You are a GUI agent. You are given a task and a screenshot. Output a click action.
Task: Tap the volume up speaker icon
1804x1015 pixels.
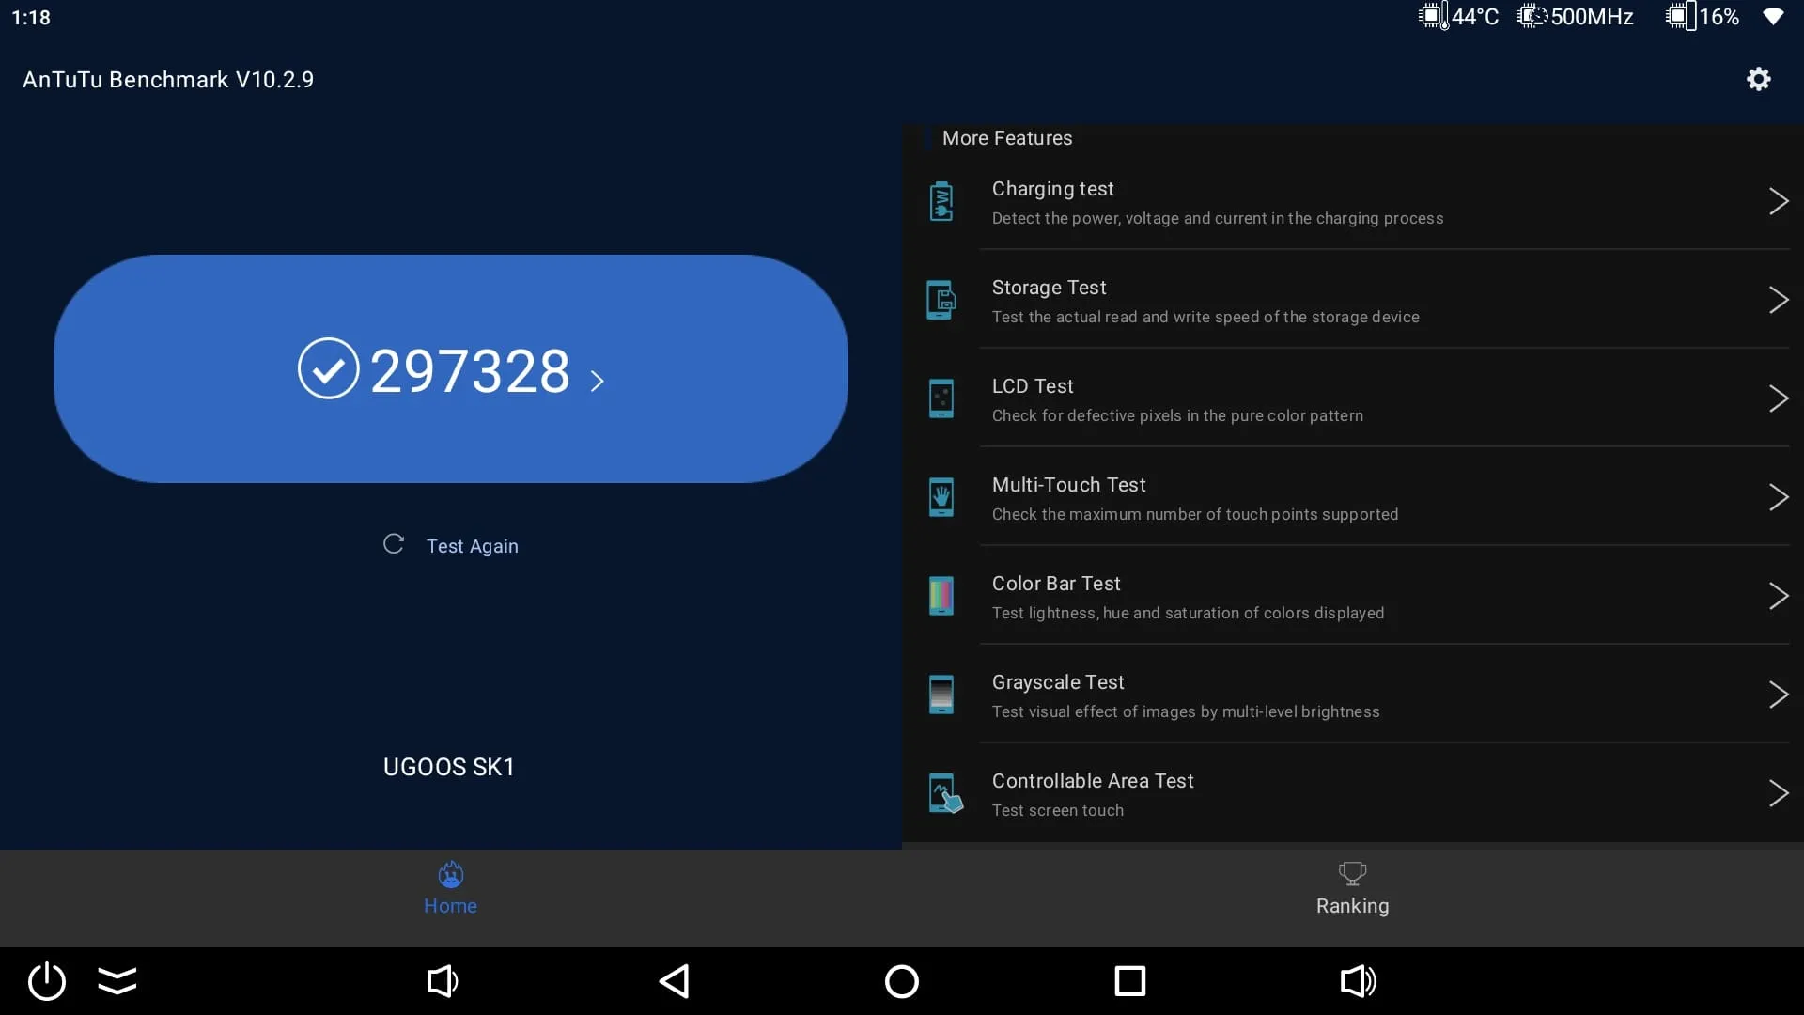(x=1358, y=981)
